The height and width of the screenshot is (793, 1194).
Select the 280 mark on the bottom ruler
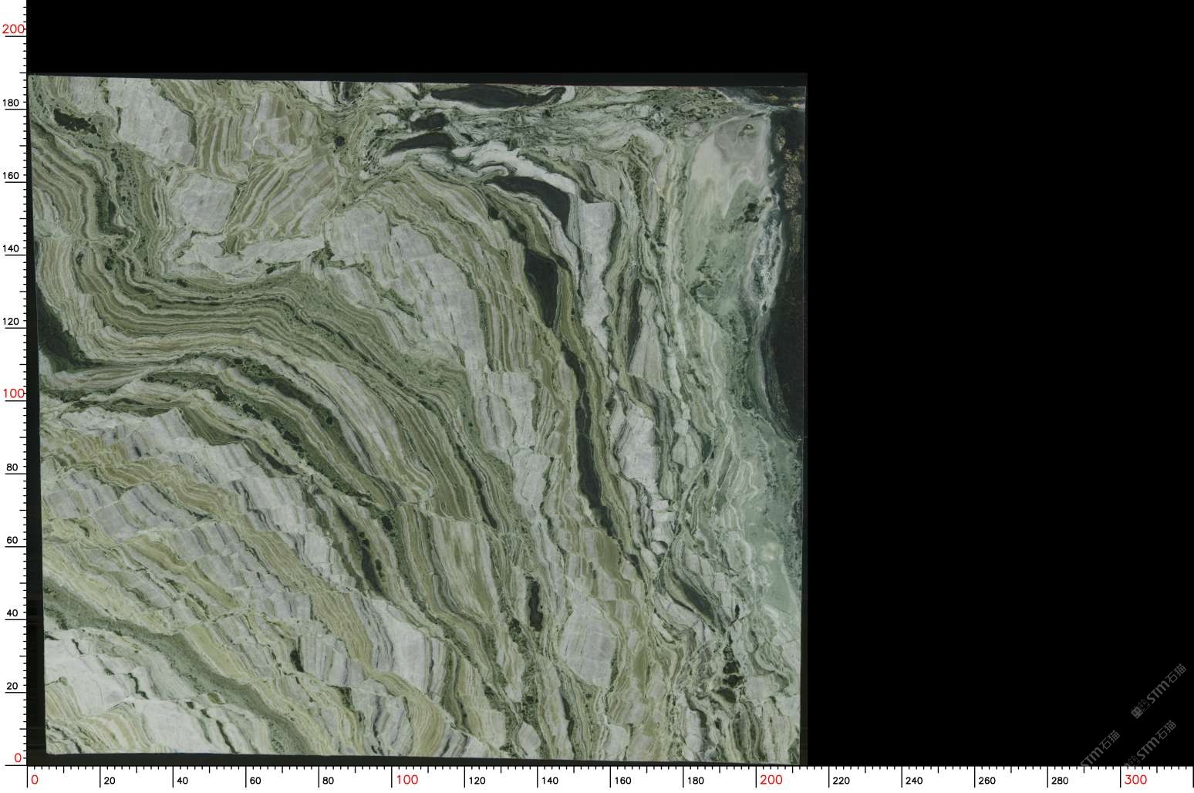(1060, 781)
